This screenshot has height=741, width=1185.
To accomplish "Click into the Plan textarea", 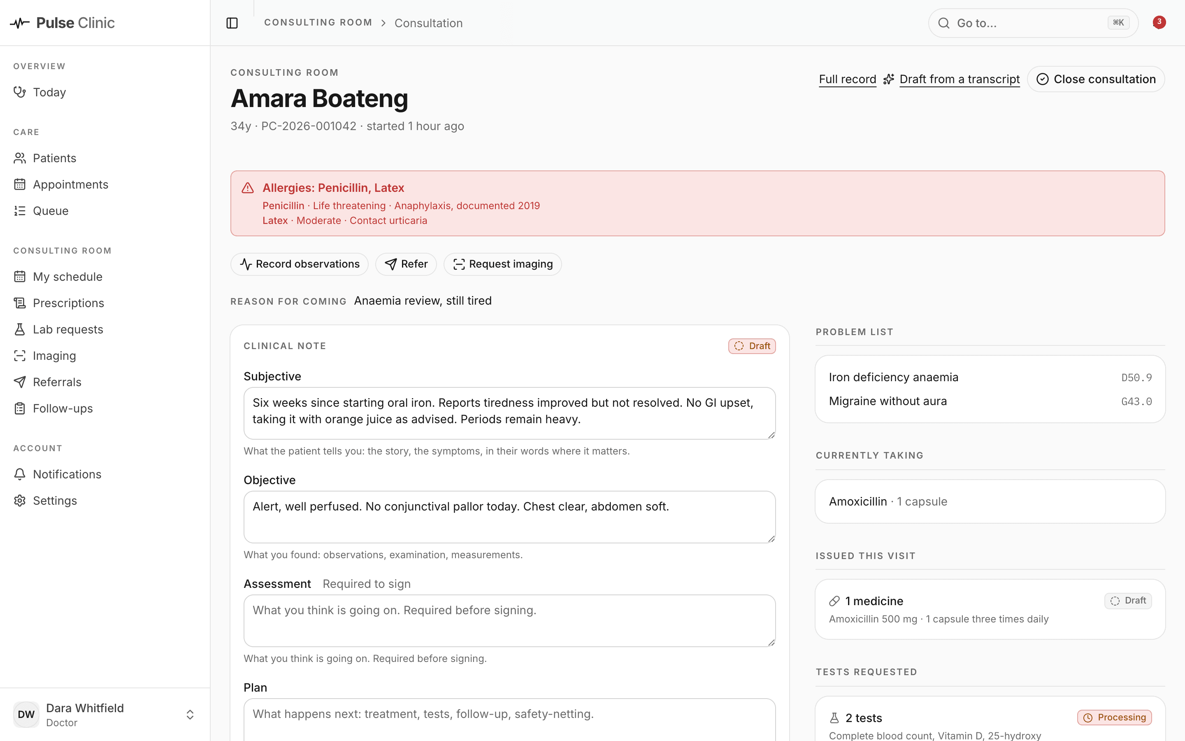I will tap(509, 720).
